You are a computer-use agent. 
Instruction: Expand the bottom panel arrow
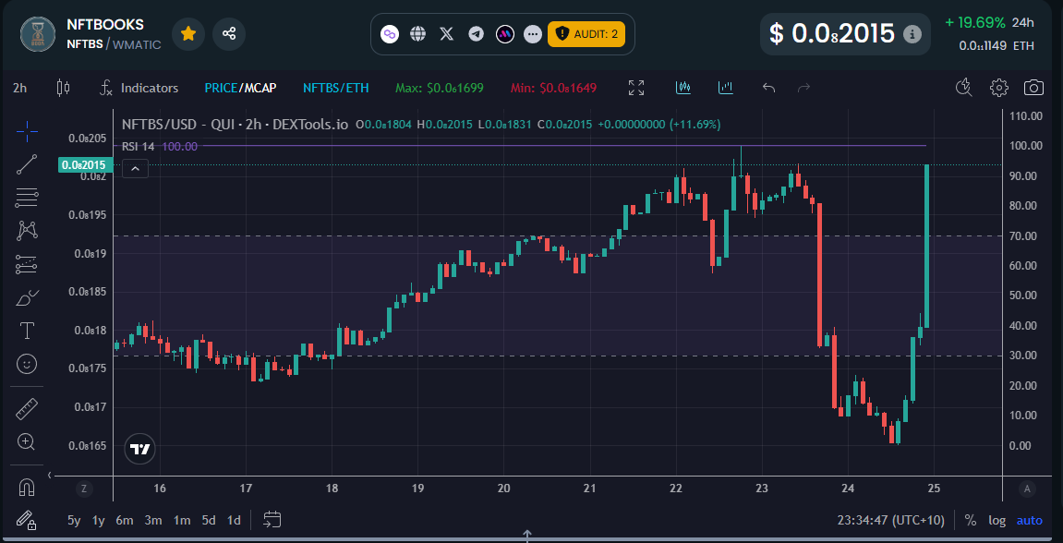526,536
